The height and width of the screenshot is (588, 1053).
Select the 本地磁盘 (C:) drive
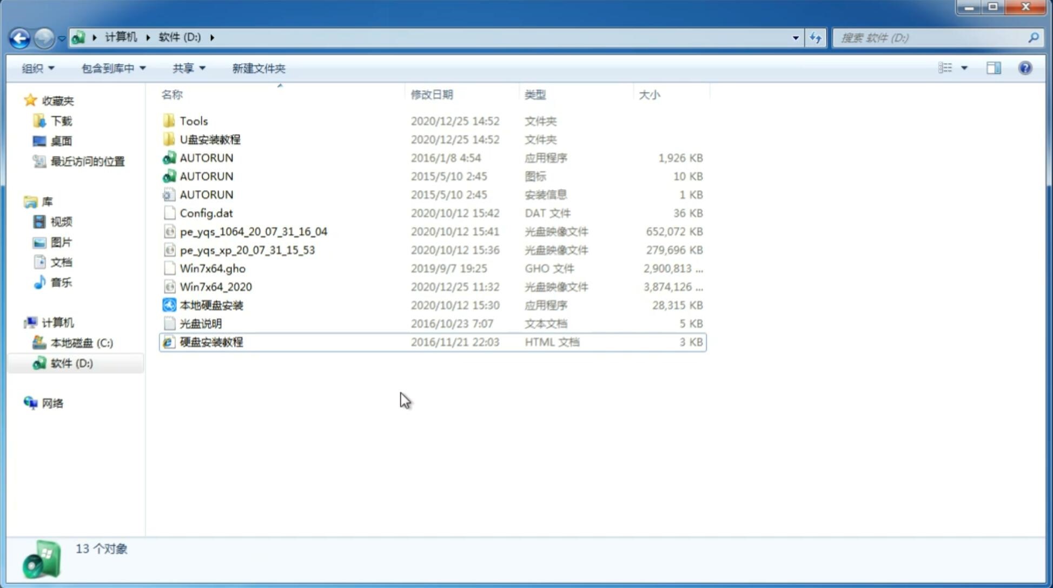[x=82, y=343]
